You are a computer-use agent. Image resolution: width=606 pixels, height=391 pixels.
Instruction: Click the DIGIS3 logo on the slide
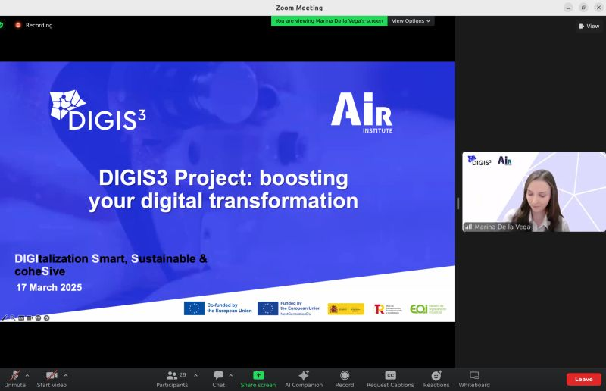[x=98, y=111]
